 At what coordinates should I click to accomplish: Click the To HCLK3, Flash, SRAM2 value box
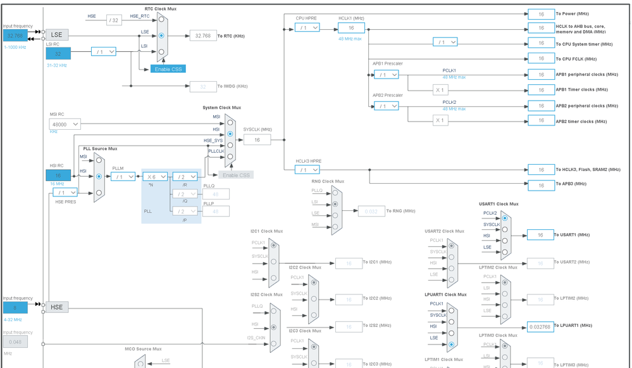point(542,170)
